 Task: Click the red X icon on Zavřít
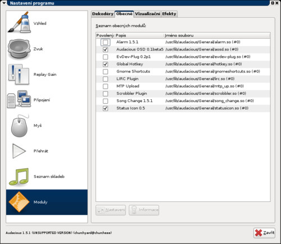(x=259, y=233)
